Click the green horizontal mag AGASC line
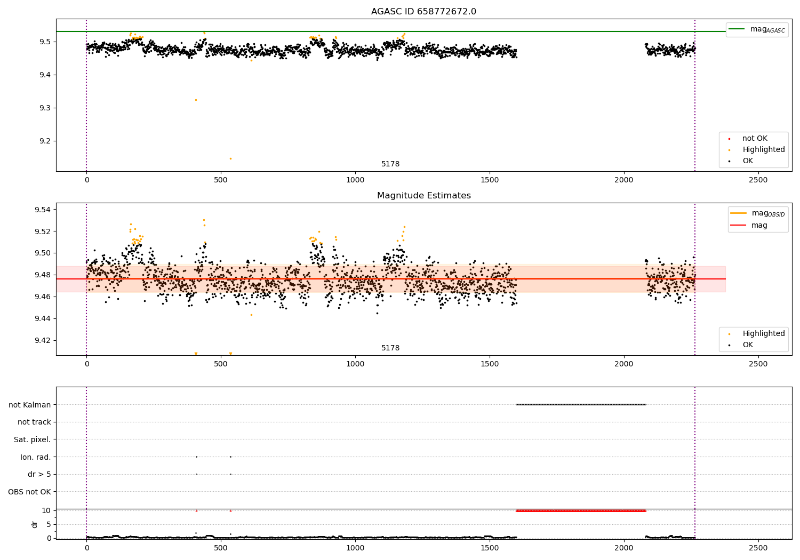Viewport: 800px width, 560px height. tap(391, 31)
